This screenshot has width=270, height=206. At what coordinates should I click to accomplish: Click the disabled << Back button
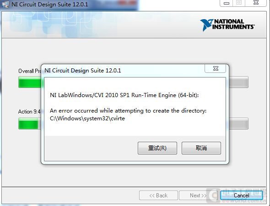[158, 195]
